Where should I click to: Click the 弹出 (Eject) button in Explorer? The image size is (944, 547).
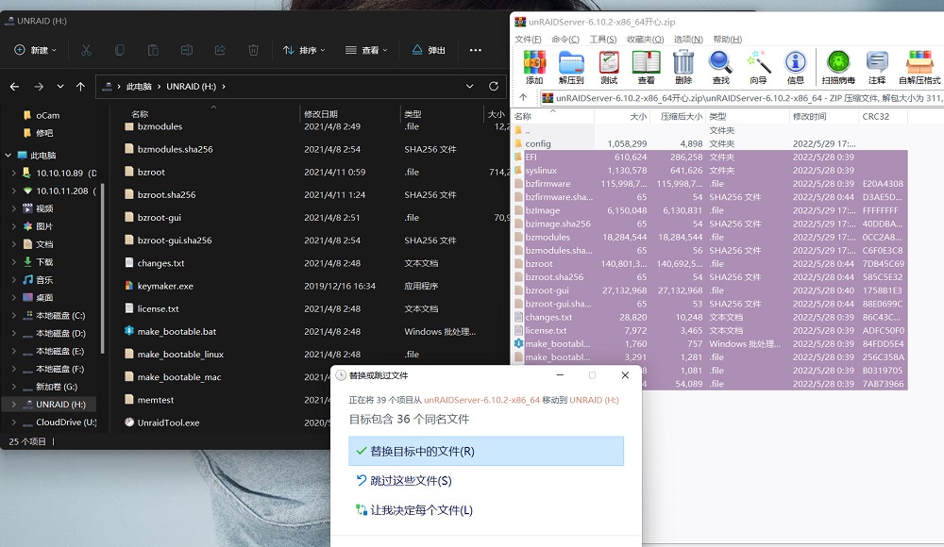pos(430,50)
